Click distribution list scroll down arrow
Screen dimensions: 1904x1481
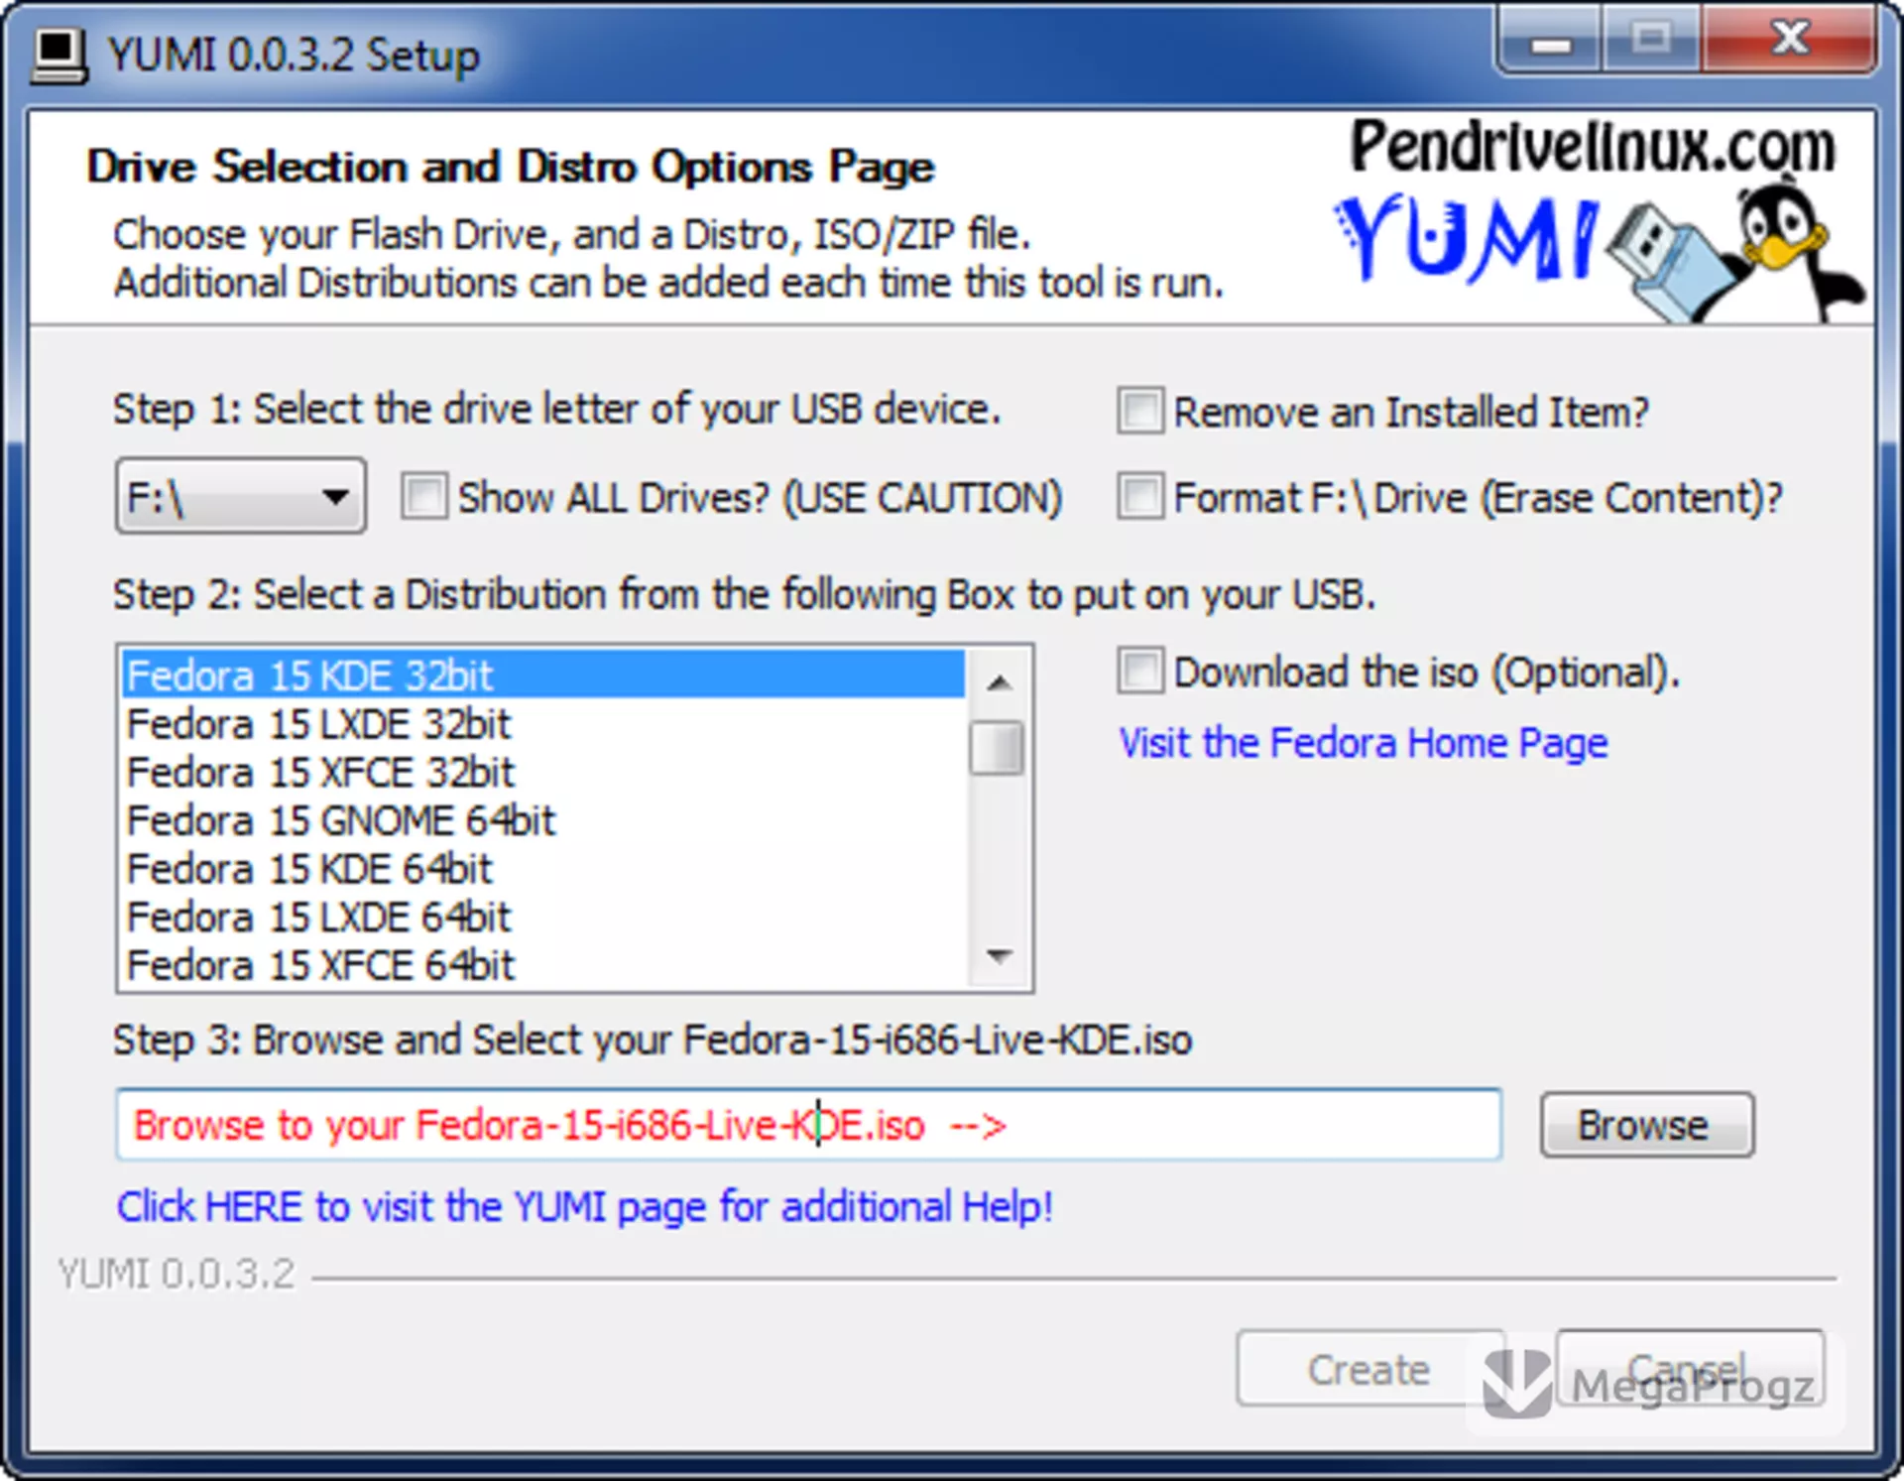click(x=999, y=956)
